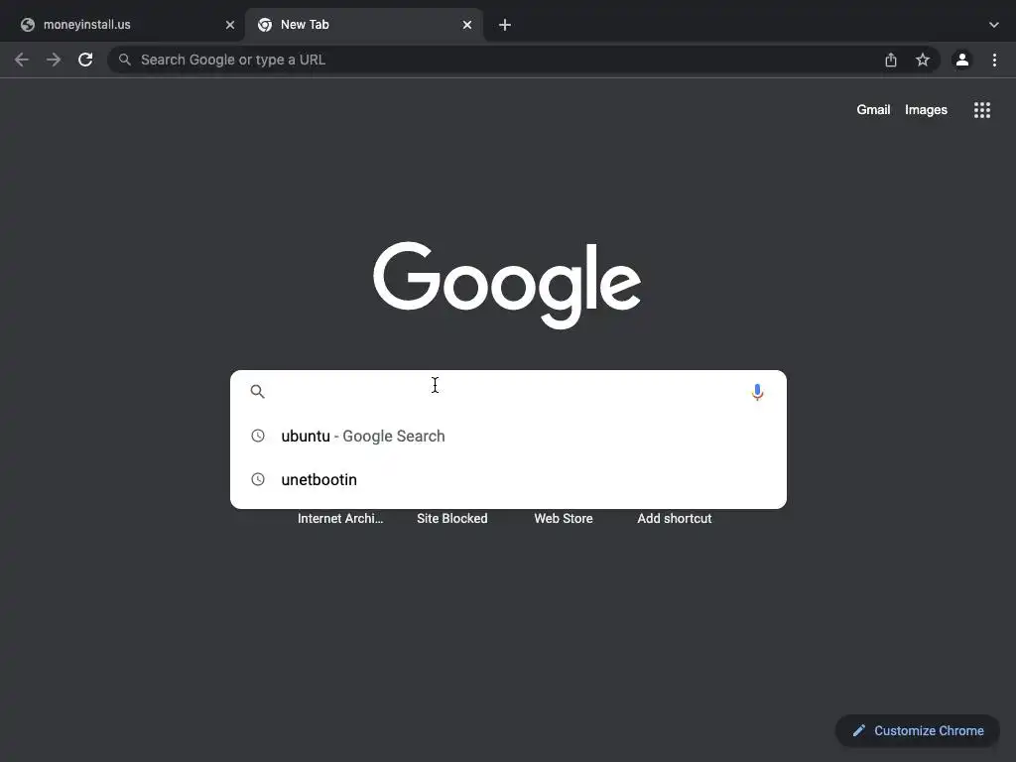Open Chrome's three-dot menu

pos(994,61)
